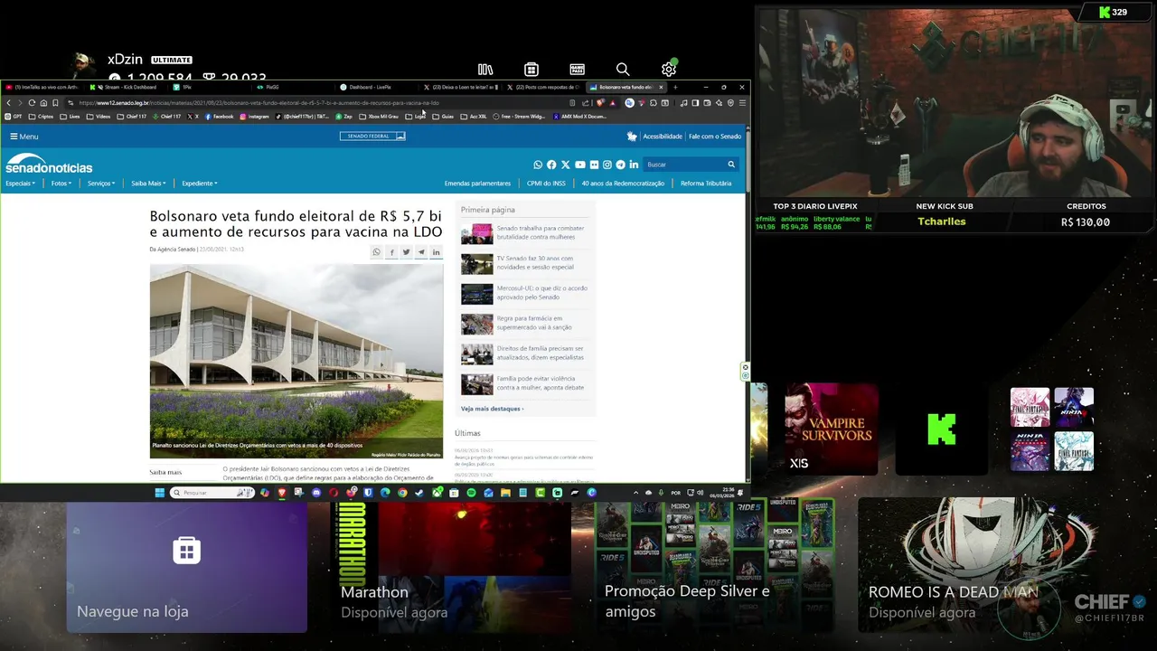Expand the Fotos dropdown

[61, 184]
